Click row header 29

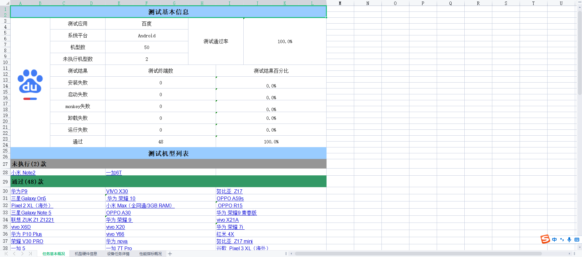(x=5, y=182)
